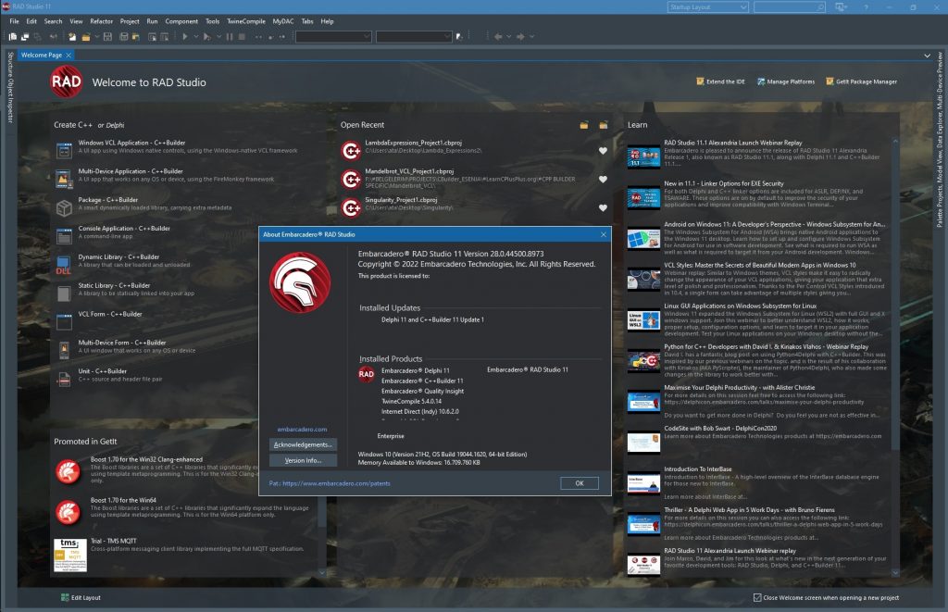Open Python for C++ Developers webinar thumbnail
948x612 pixels.
[643, 360]
